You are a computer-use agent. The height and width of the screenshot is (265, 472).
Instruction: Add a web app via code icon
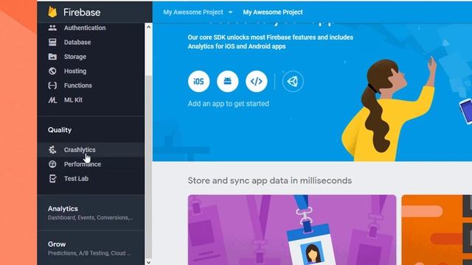tap(257, 81)
